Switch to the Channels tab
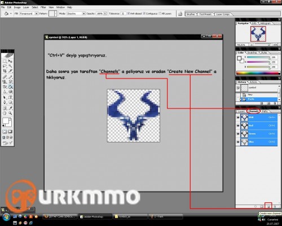Screen dimensions: 282x226 253,111
